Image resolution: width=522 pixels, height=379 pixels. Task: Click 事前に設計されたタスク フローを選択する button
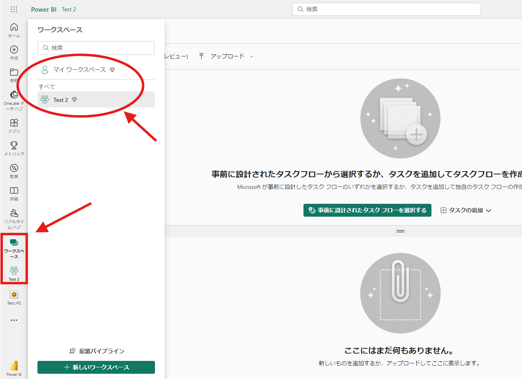click(x=367, y=210)
